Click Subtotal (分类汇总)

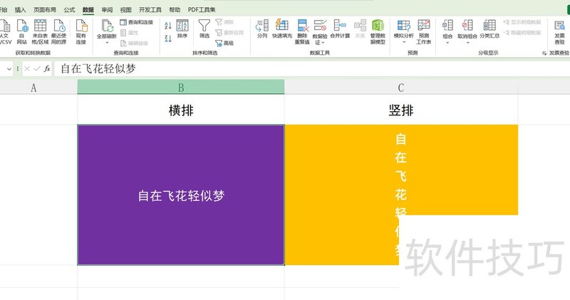tap(489, 29)
